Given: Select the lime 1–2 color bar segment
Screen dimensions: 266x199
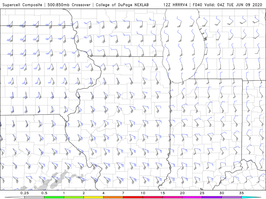Looking at the screenshot, I should tap(74, 197).
